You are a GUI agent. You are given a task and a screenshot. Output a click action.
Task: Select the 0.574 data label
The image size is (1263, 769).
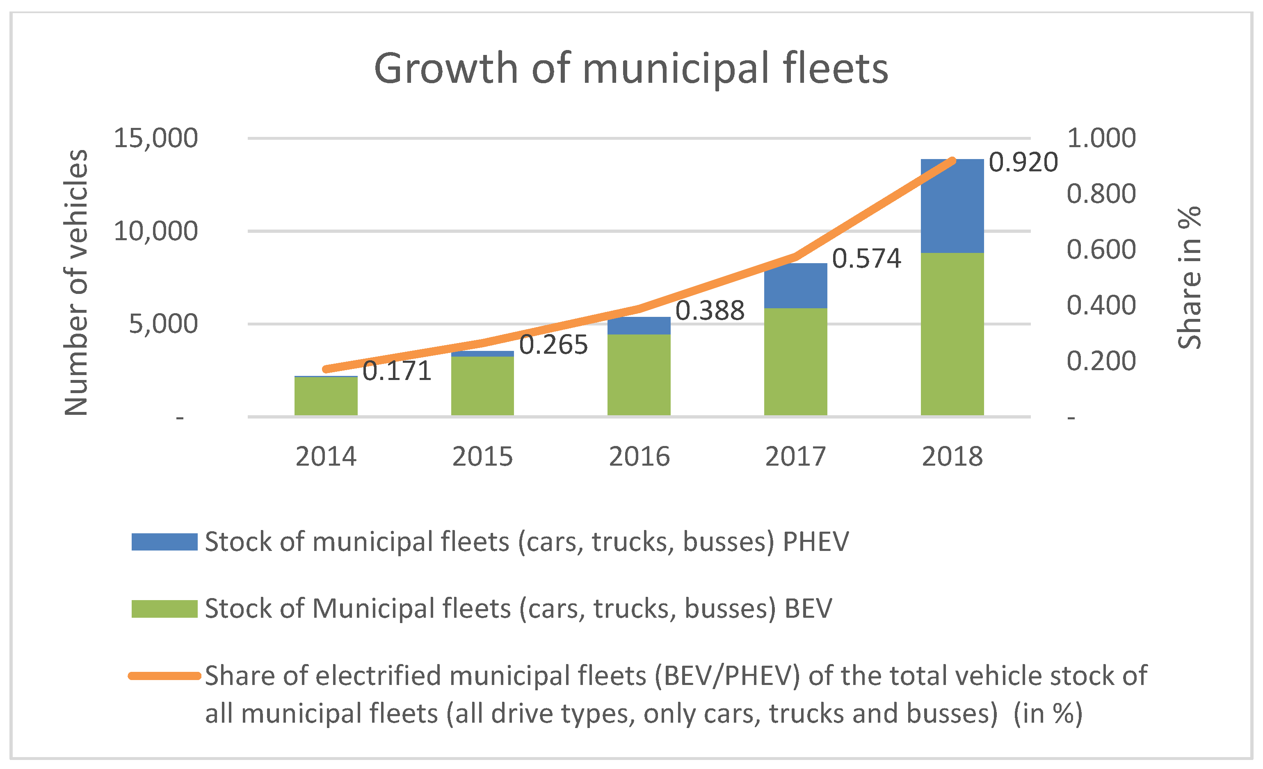point(866,258)
